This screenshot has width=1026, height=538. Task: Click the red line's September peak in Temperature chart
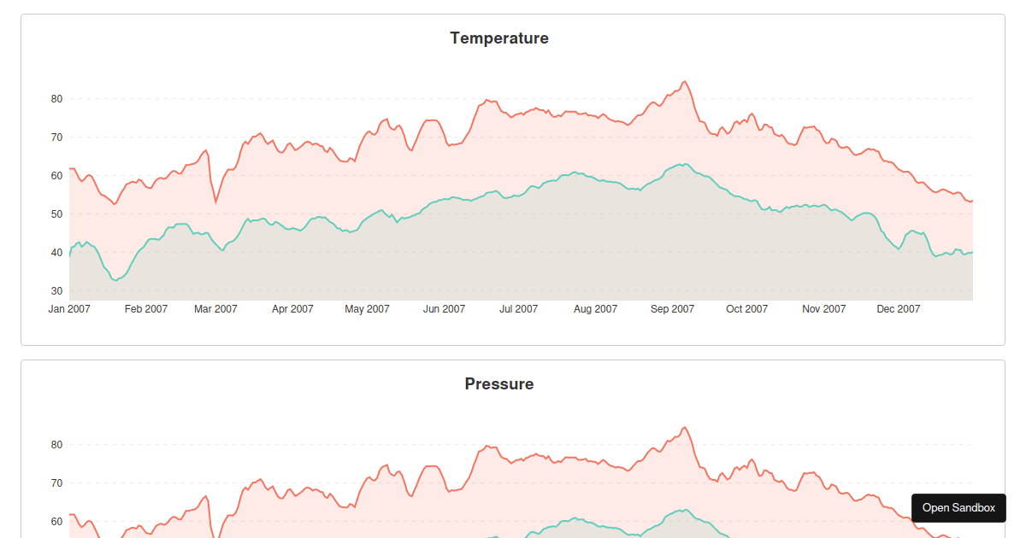point(684,82)
